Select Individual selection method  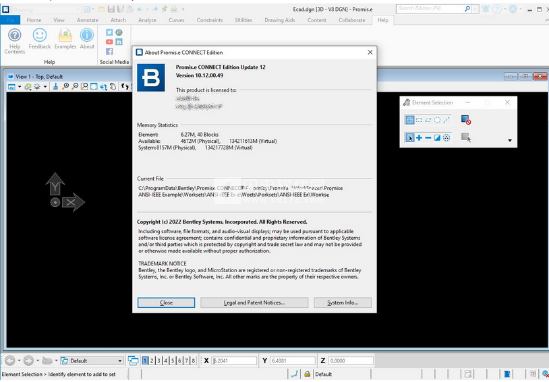point(409,120)
